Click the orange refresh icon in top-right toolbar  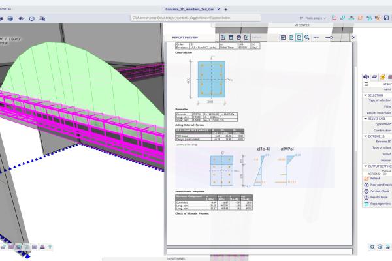coord(360,18)
